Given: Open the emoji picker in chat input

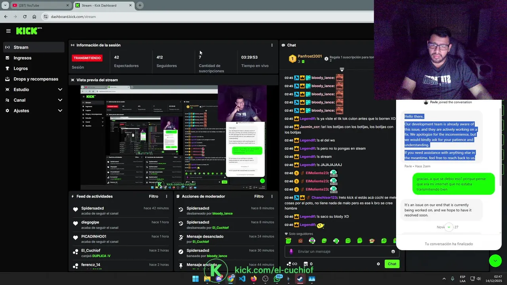Looking at the screenshot, I should coord(393,251).
